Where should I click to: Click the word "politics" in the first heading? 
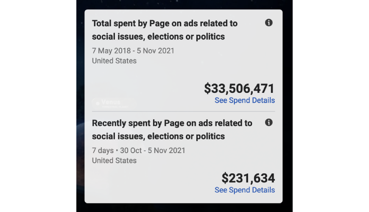(x=210, y=36)
